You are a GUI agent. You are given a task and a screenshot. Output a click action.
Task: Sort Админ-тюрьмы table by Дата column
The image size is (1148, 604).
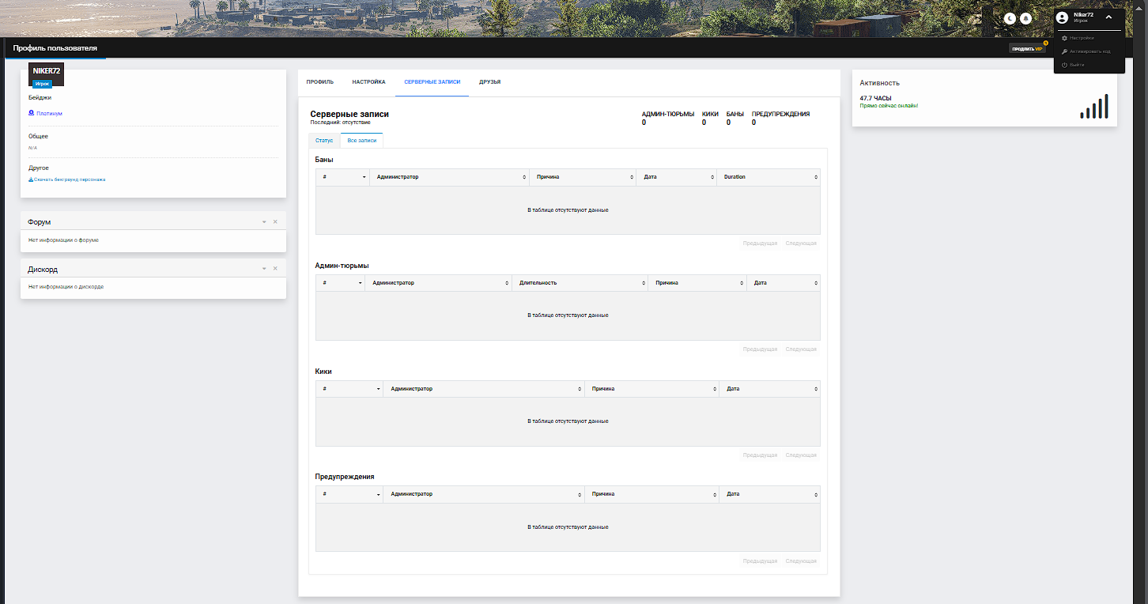click(784, 283)
